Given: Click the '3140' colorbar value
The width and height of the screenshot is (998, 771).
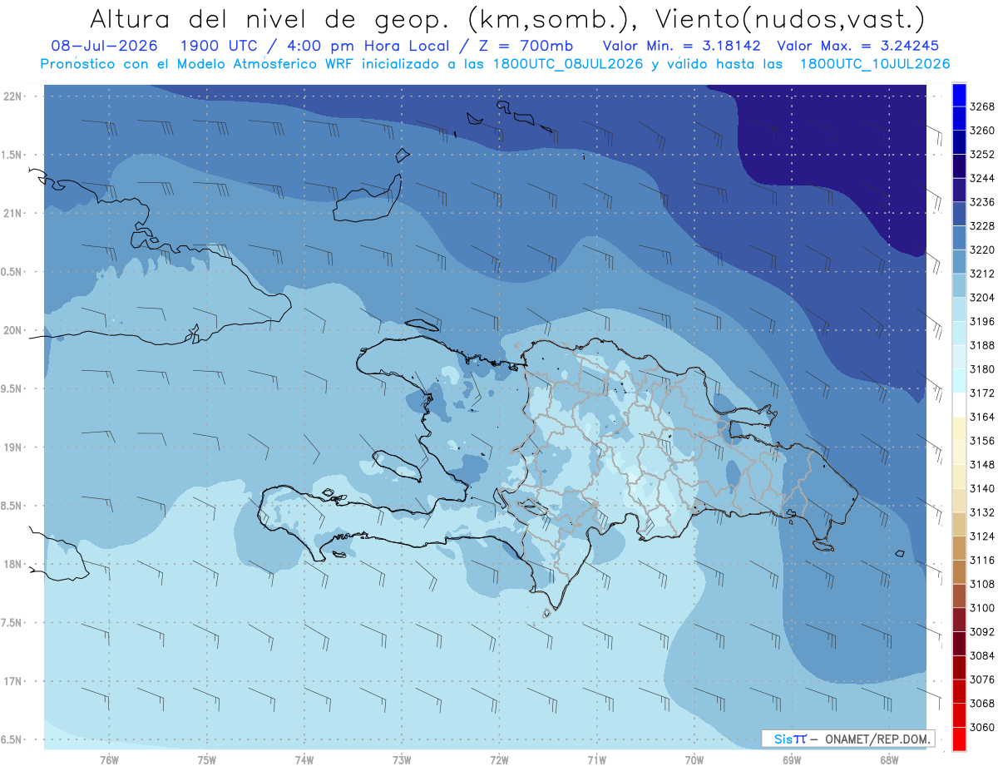Looking at the screenshot, I should click(981, 488).
